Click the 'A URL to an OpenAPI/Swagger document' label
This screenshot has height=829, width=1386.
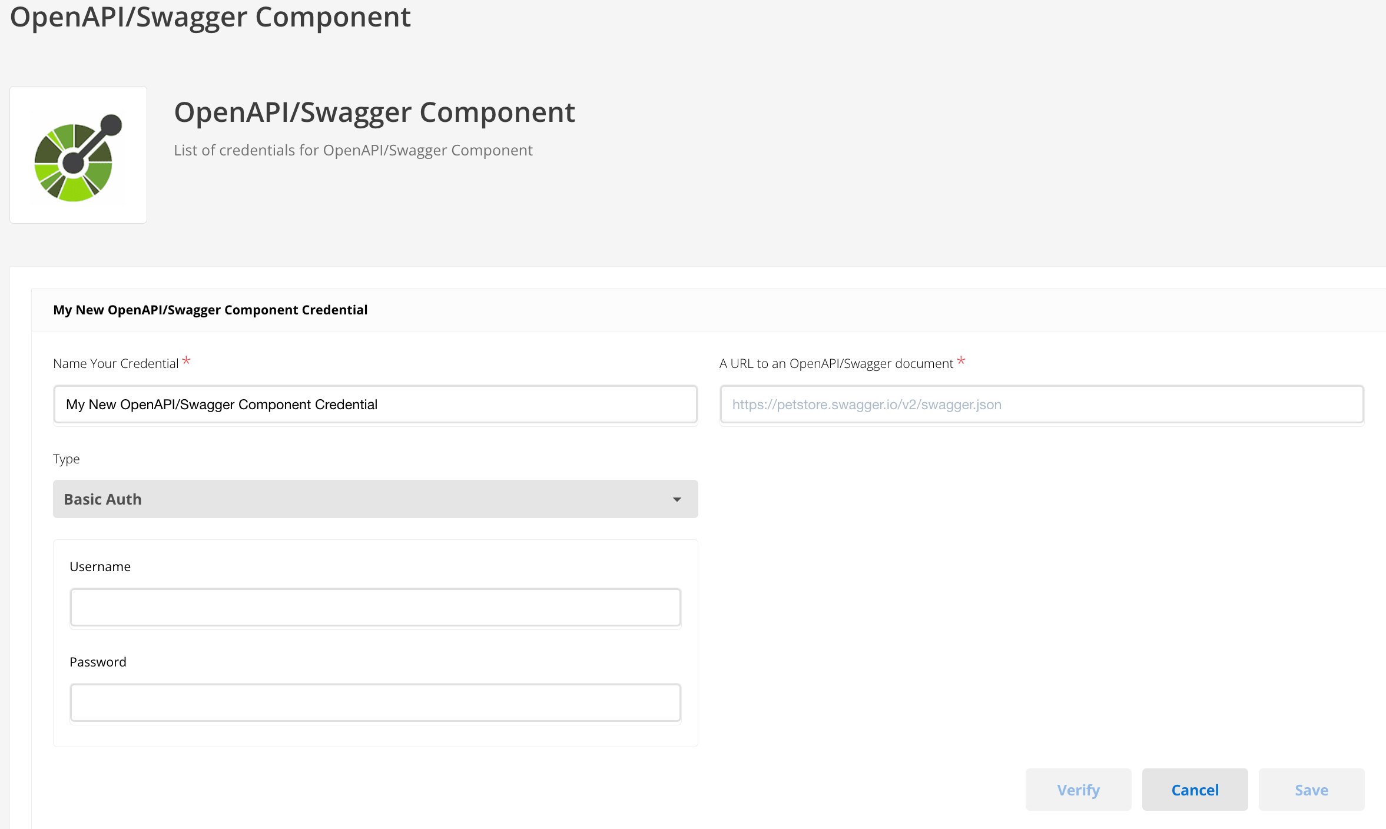click(x=836, y=363)
